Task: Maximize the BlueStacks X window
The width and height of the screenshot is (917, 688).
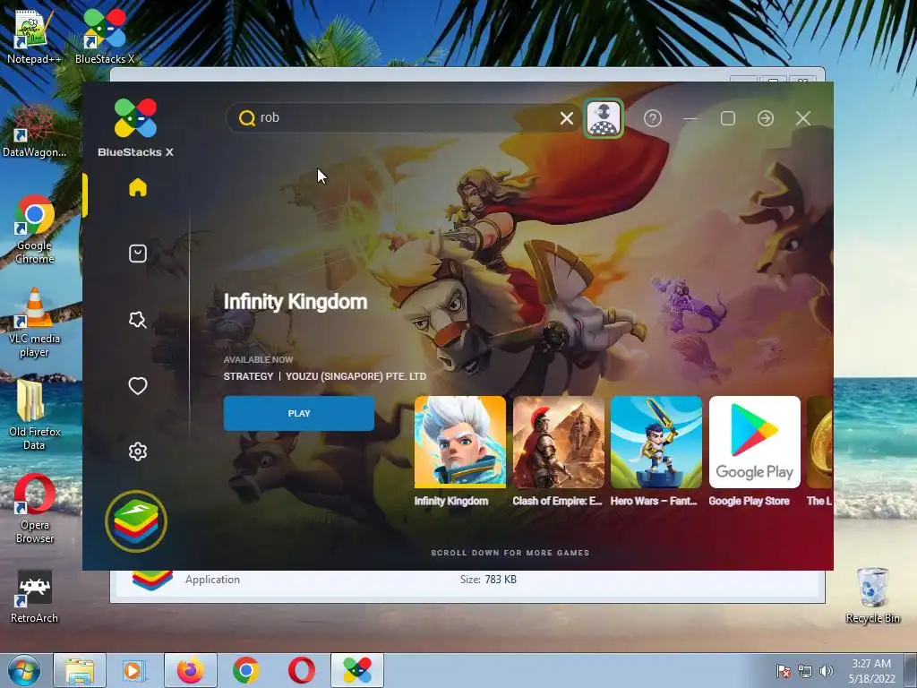Action: 728,119
